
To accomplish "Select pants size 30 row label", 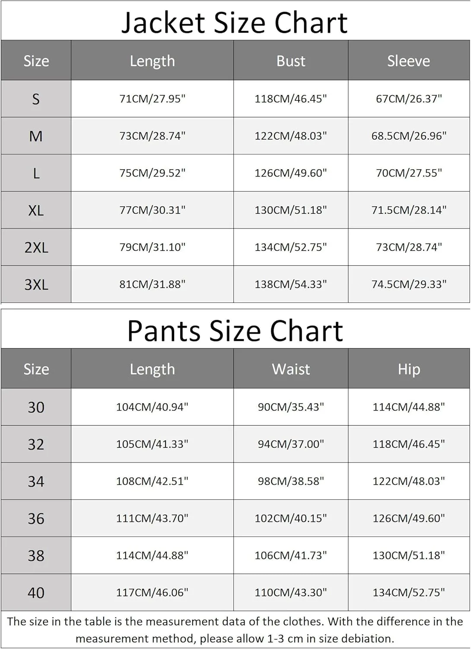I will pyautogui.click(x=36, y=407).
